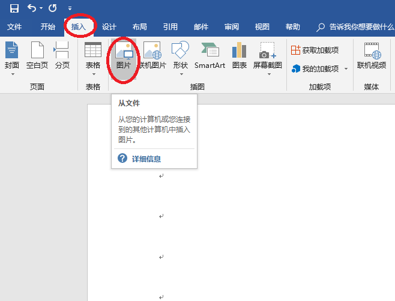Click the Save icon in quick access toolbar

(x=14, y=8)
